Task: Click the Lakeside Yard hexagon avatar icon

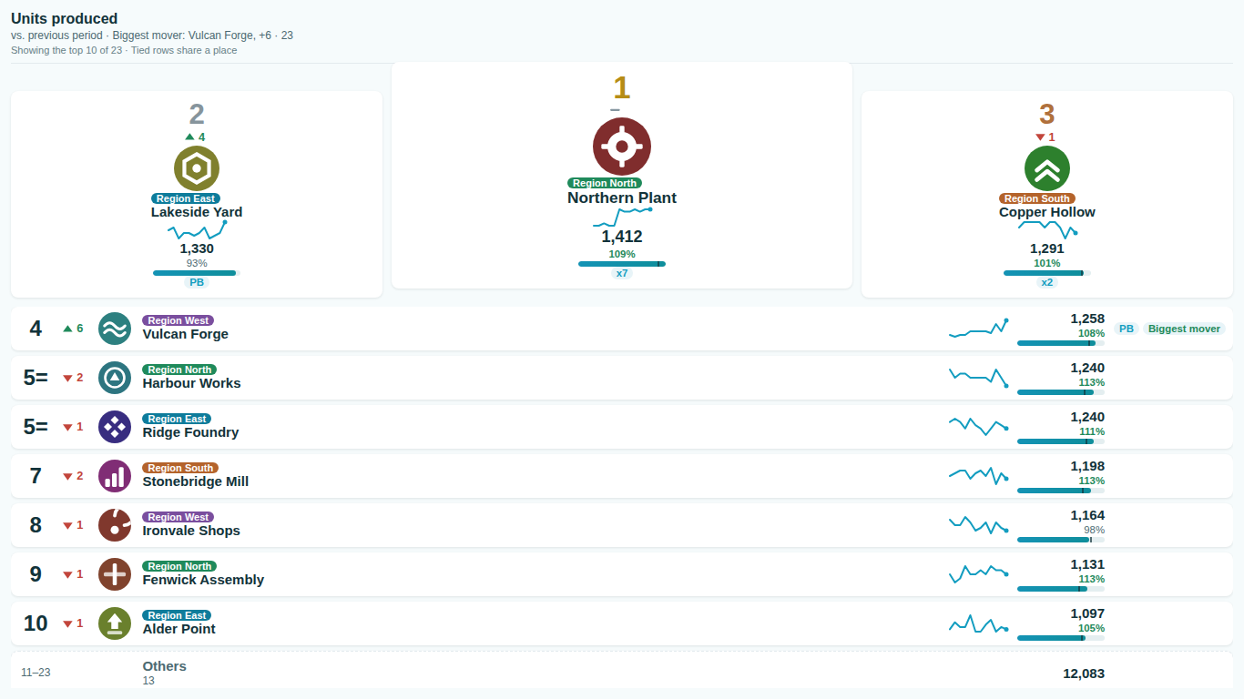Action: pos(197,168)
